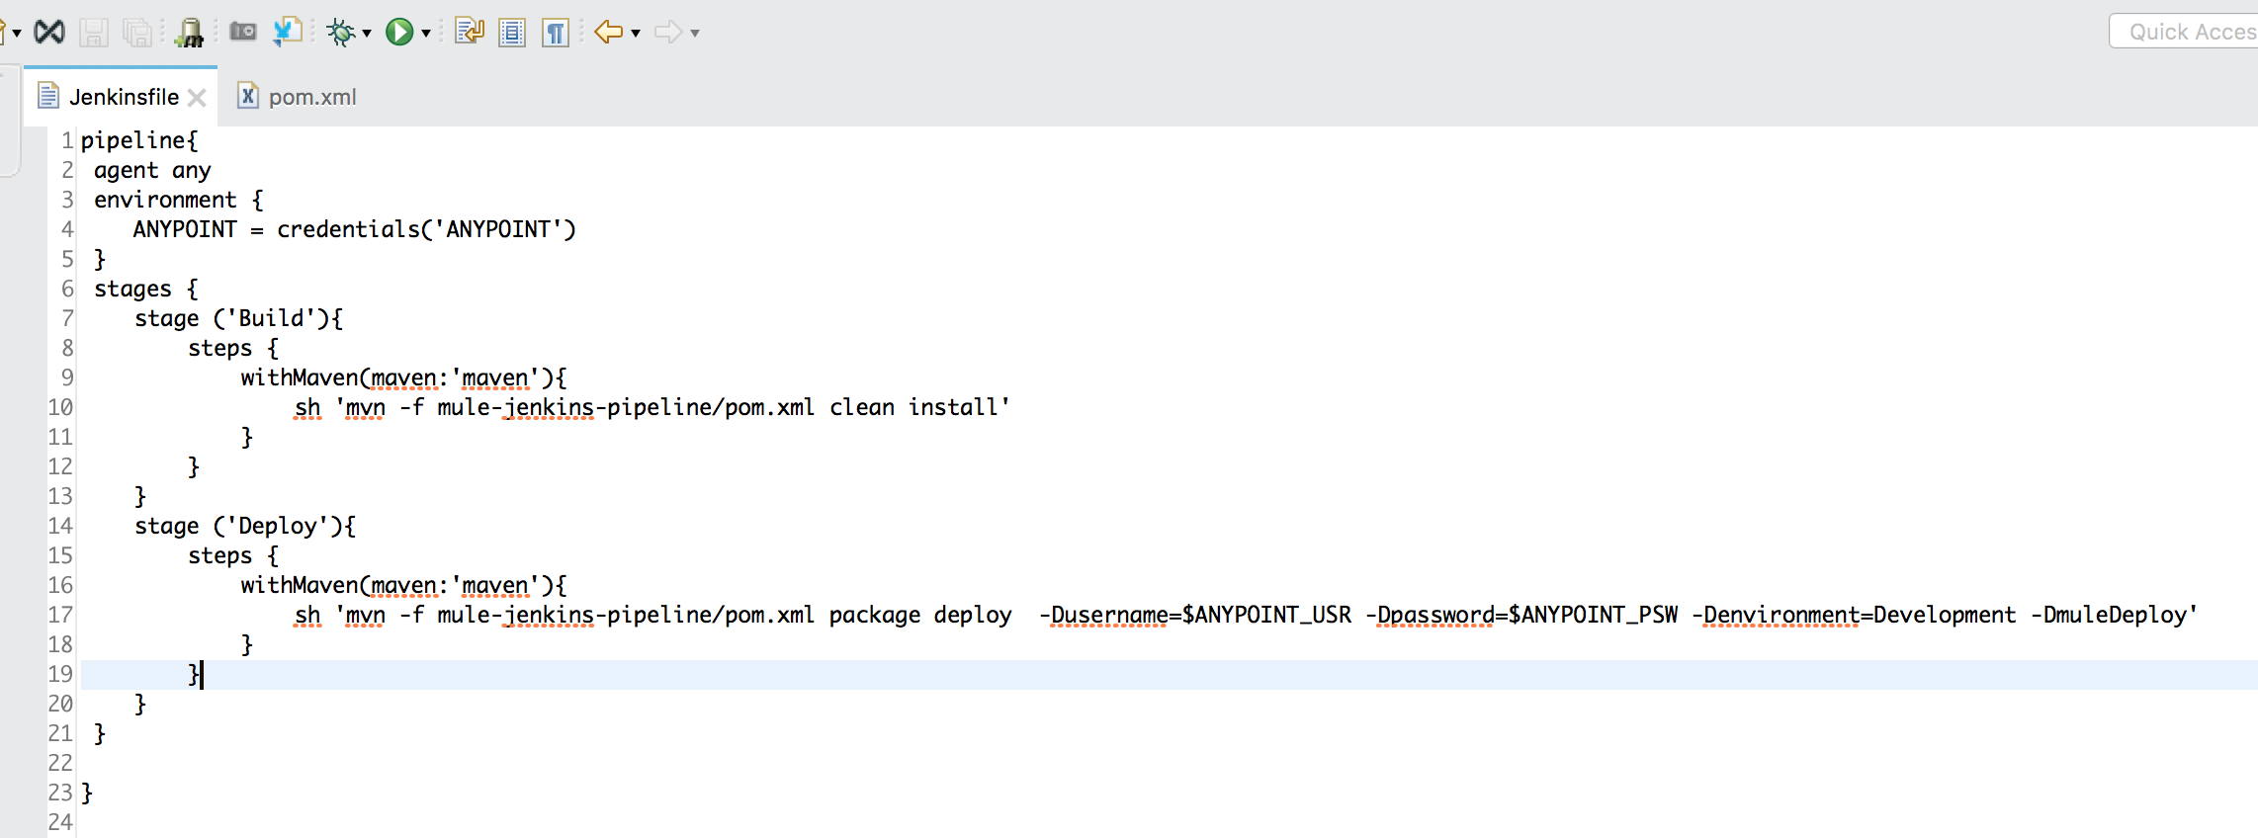This screenshot has height=838, width=2258.
Task: Click the Save All icon
Action: pyautogui.click(x=136, y=33)
